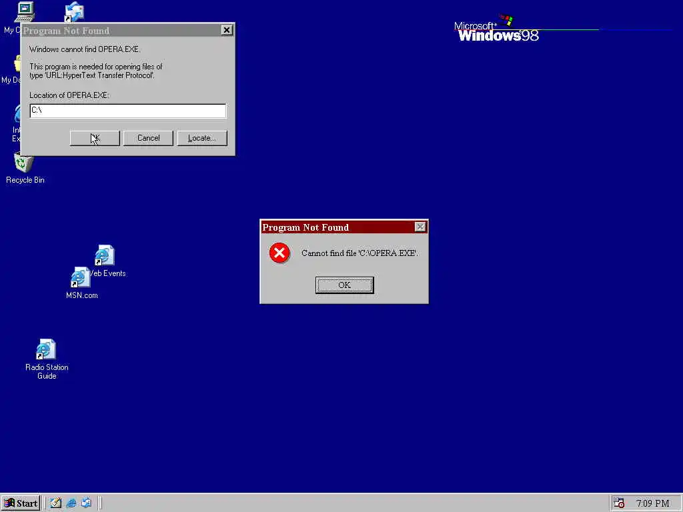
Task: Click Cancel in the OPERA.EXE location dialog
Action: click(148, 138)
